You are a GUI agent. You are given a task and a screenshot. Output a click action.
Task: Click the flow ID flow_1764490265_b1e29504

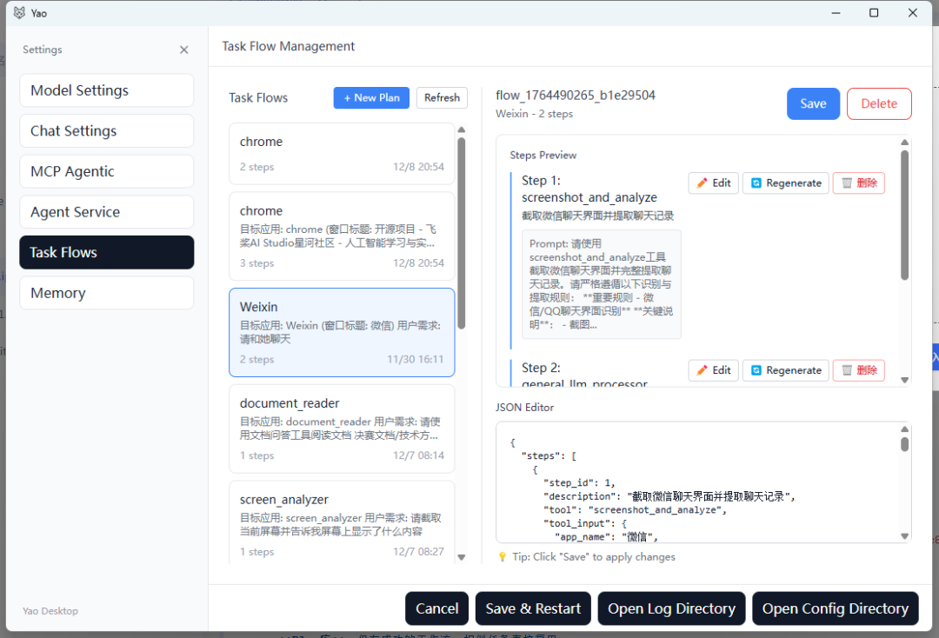pos(576,95)
